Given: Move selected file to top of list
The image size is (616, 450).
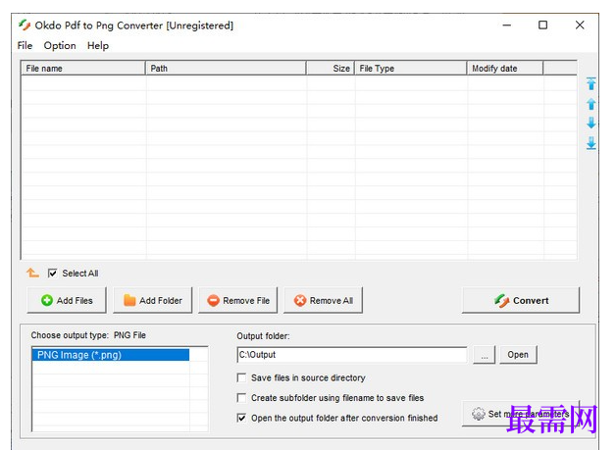Looking at the screenshot, I should coord(590,83).
